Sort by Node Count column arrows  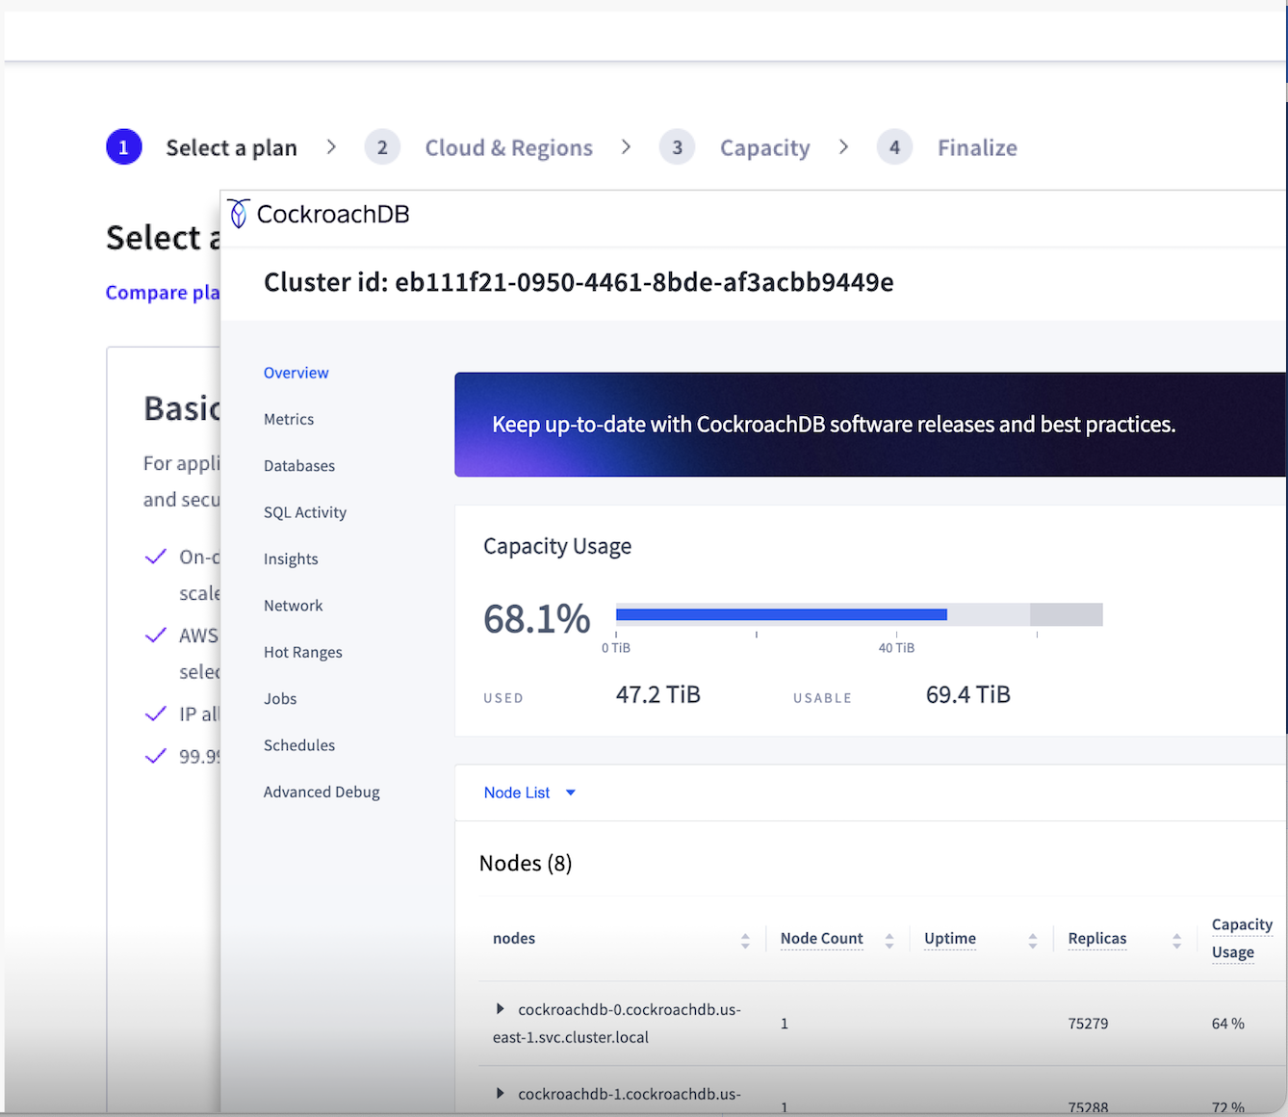889,941
